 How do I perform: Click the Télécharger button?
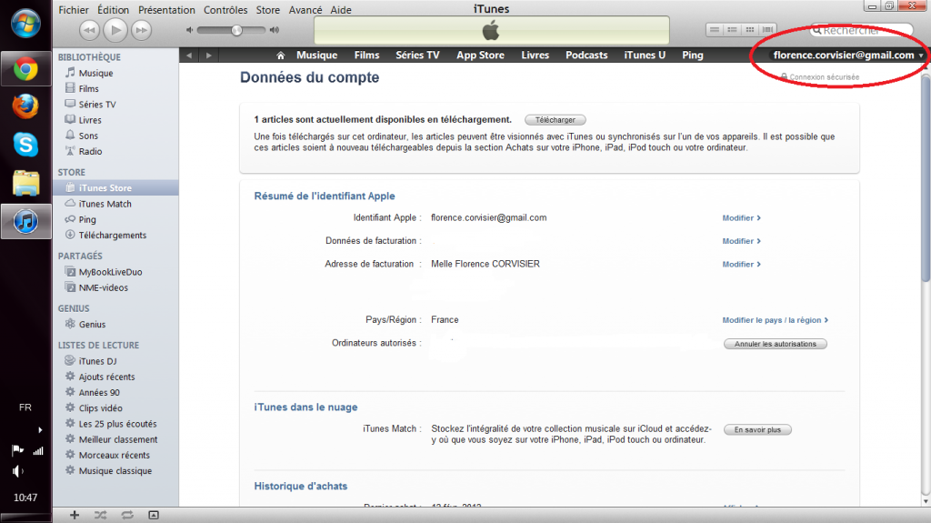pos(556,120)
